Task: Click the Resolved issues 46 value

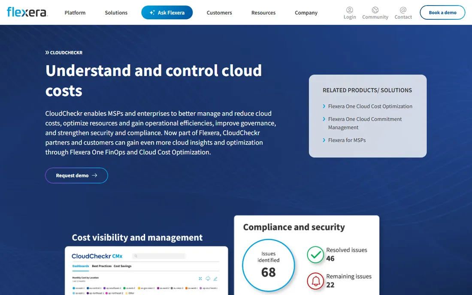Action: (x=330, y=259)
